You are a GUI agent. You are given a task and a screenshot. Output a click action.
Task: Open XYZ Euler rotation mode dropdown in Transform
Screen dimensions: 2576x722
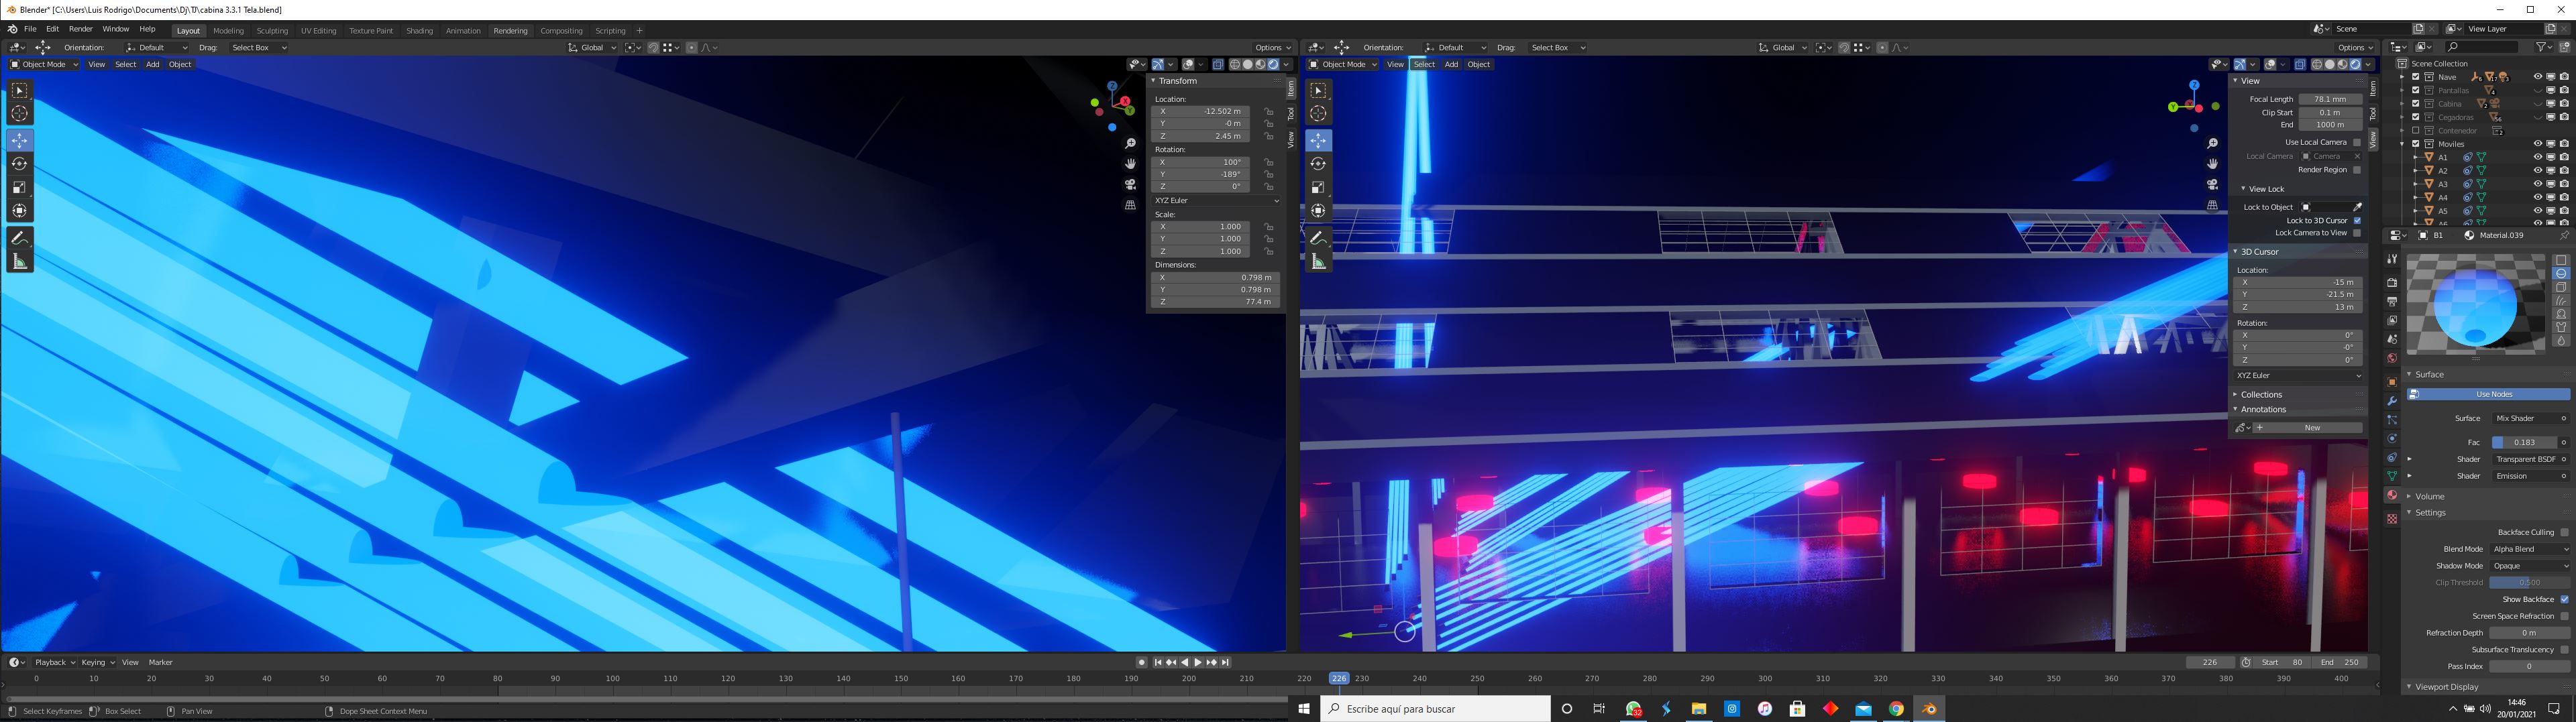pos(1216,201)
